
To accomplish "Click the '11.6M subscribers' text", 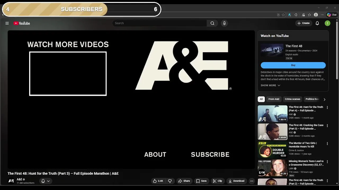I will coord(25,183).
